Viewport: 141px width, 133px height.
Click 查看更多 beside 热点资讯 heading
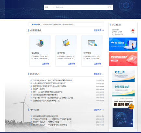tap(99, 74)
